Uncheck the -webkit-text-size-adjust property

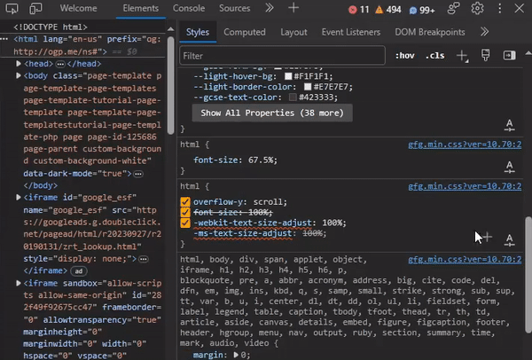point(185,223)
